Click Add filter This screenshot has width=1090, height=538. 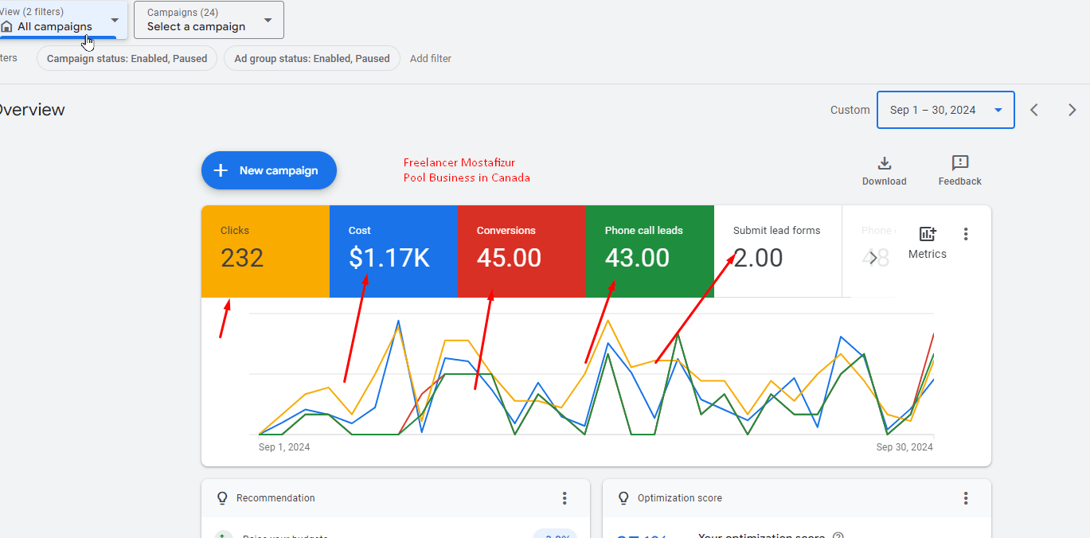[x=430, y=58]
